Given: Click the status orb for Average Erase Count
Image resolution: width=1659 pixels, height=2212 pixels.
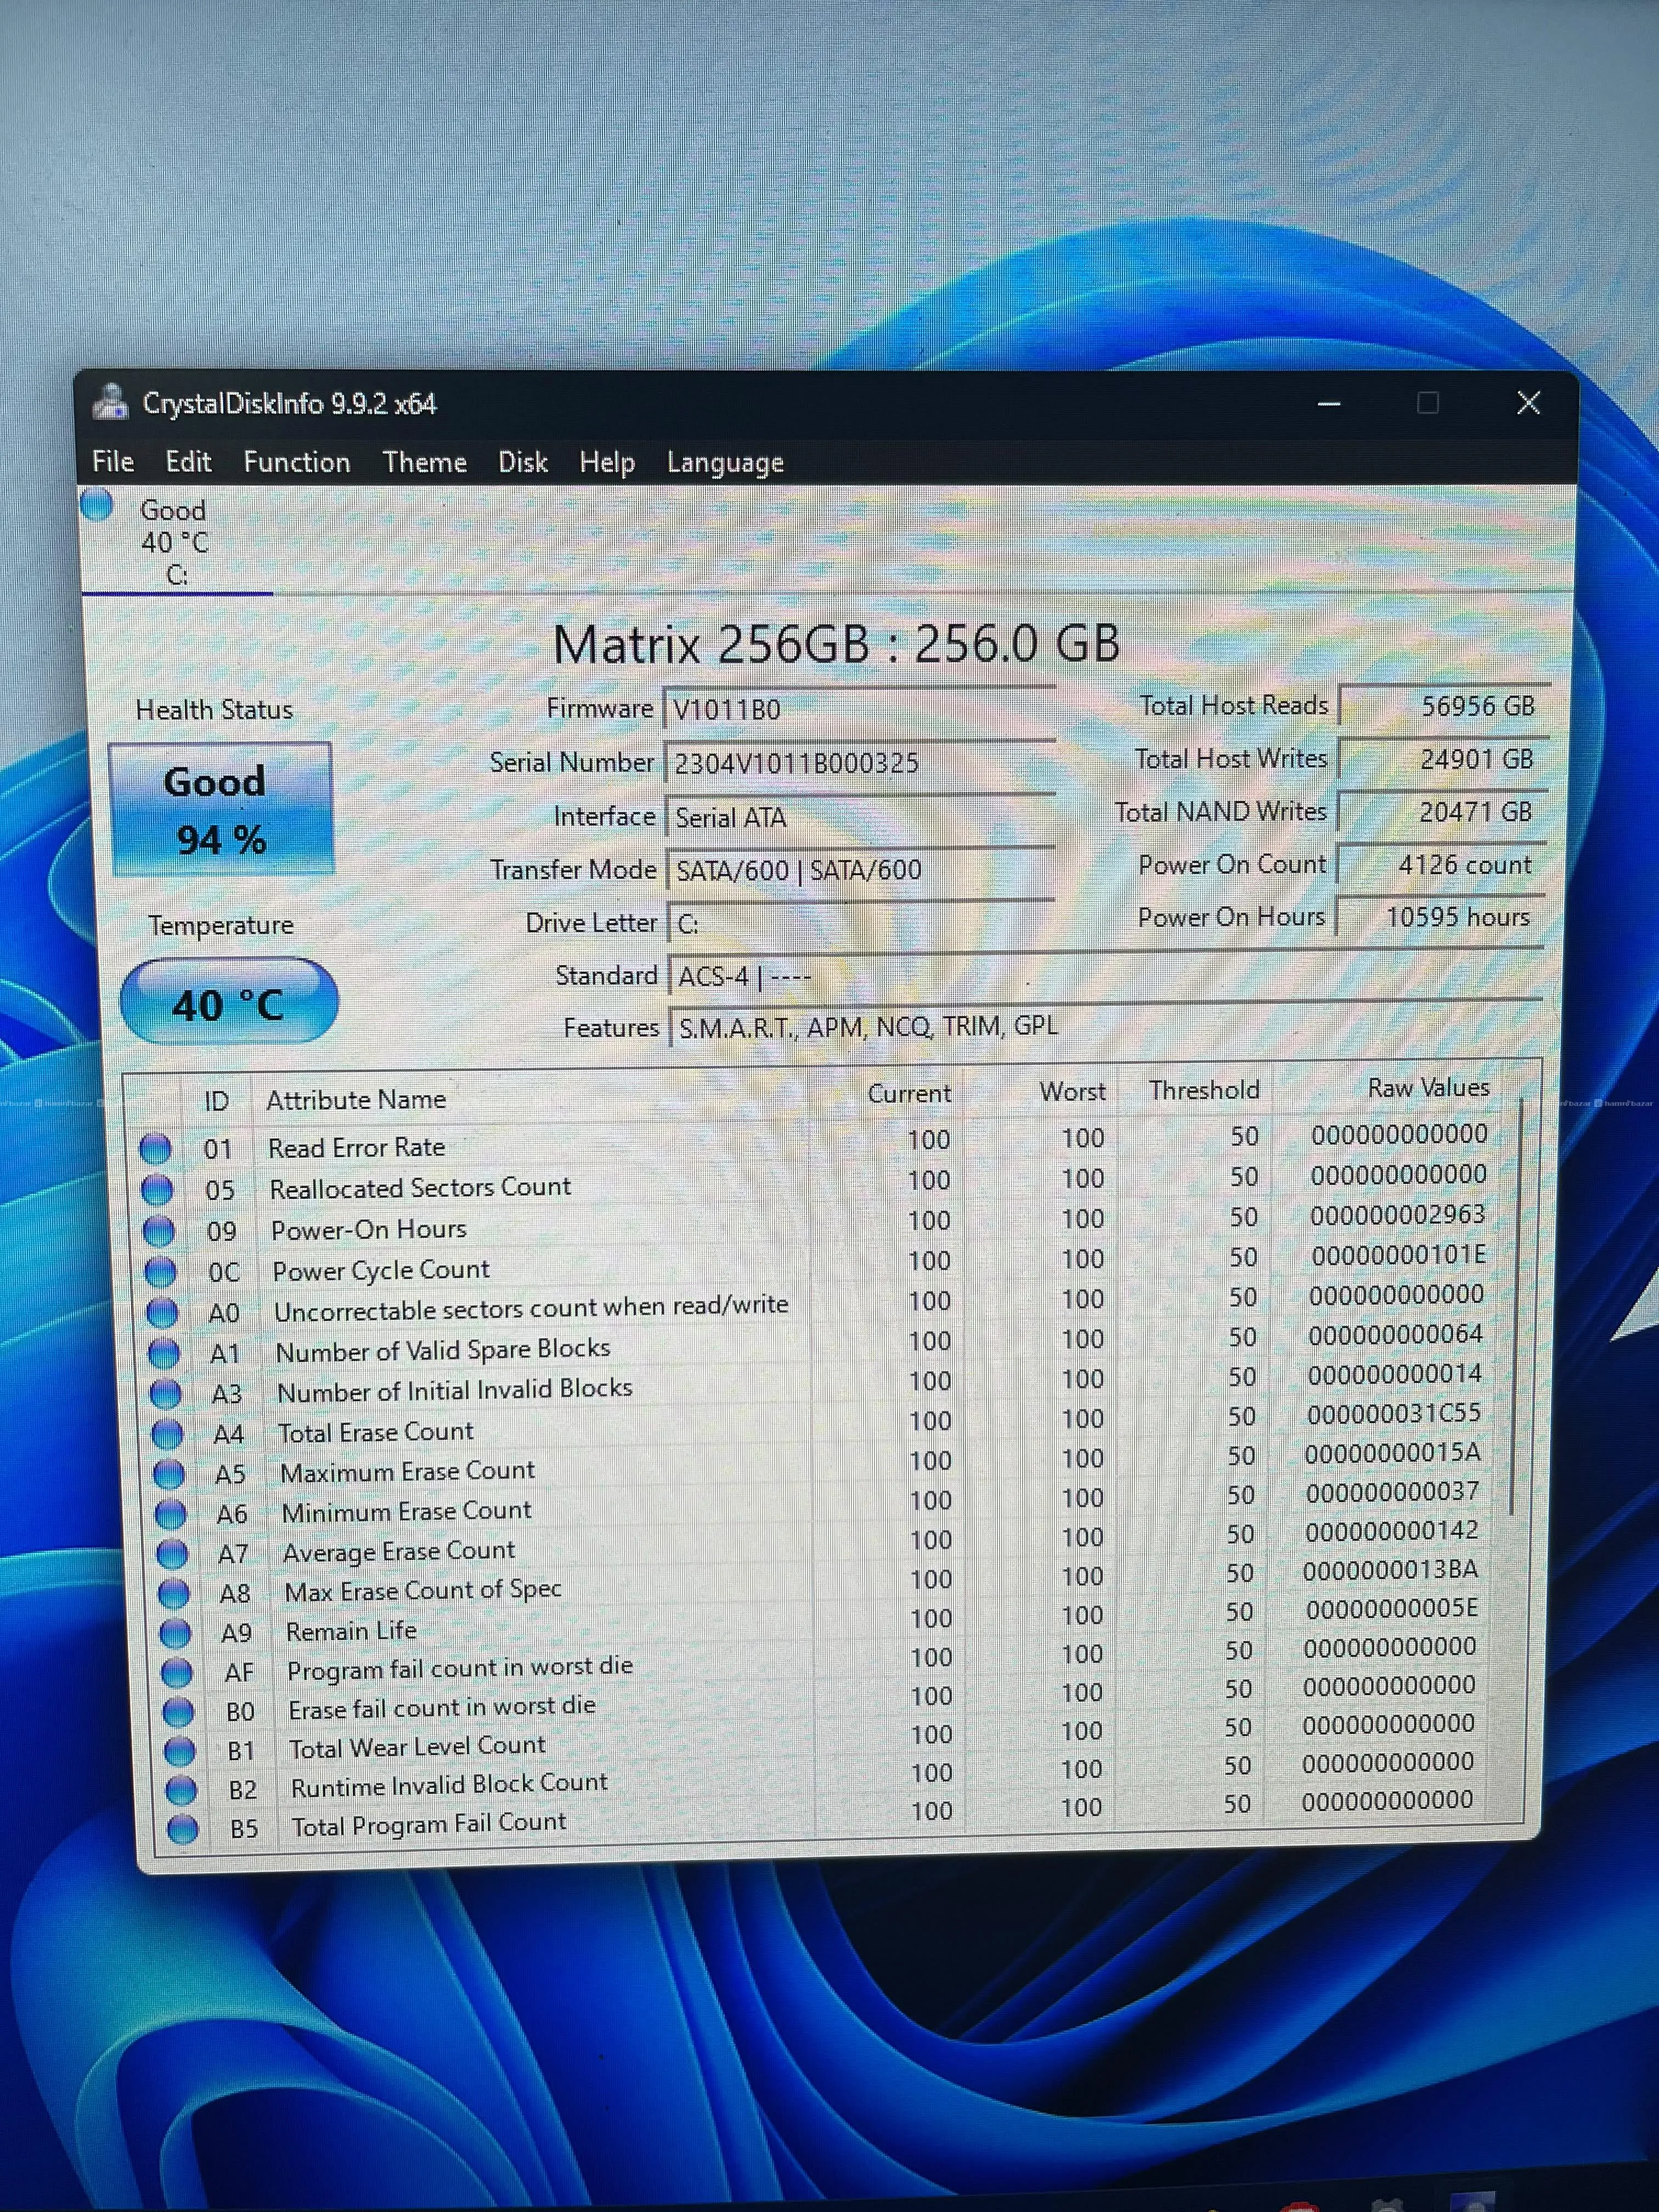Looking at the screenshot, I should pyautogui.click(x=172, y=1553).
